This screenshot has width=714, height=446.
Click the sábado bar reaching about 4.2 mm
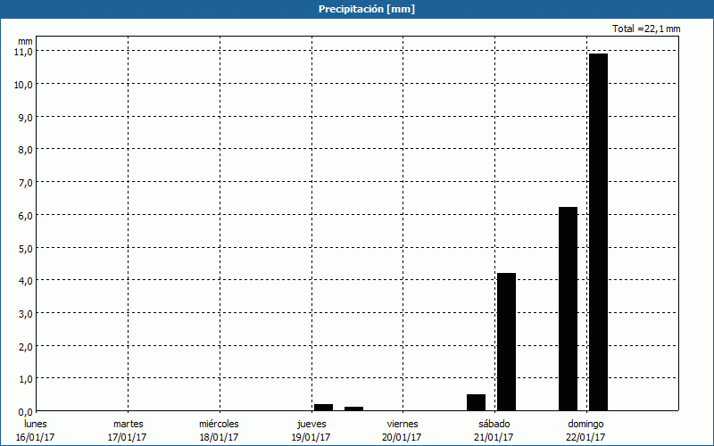(x=506, y=341)
